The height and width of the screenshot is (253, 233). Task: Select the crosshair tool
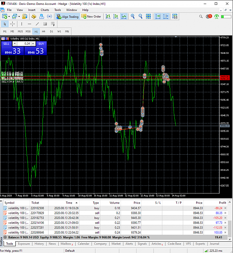pos(13,24)
